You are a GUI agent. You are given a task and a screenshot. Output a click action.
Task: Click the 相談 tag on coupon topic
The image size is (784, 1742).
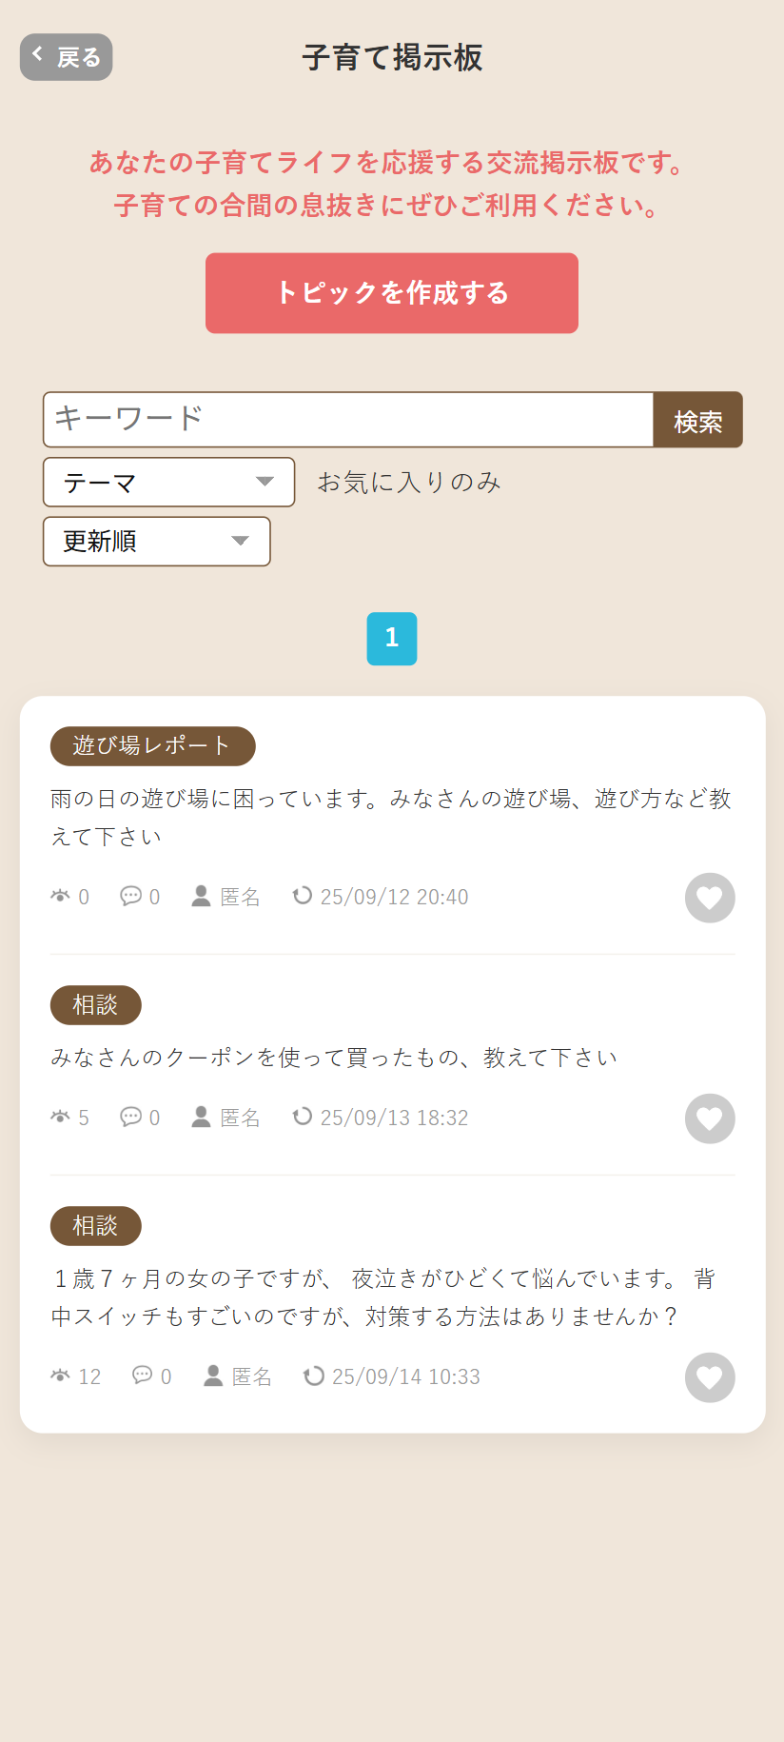tap(95, 1005)
